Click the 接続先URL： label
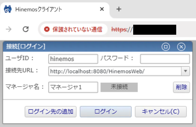Screen dimensions: 196x127 (22, 71)
